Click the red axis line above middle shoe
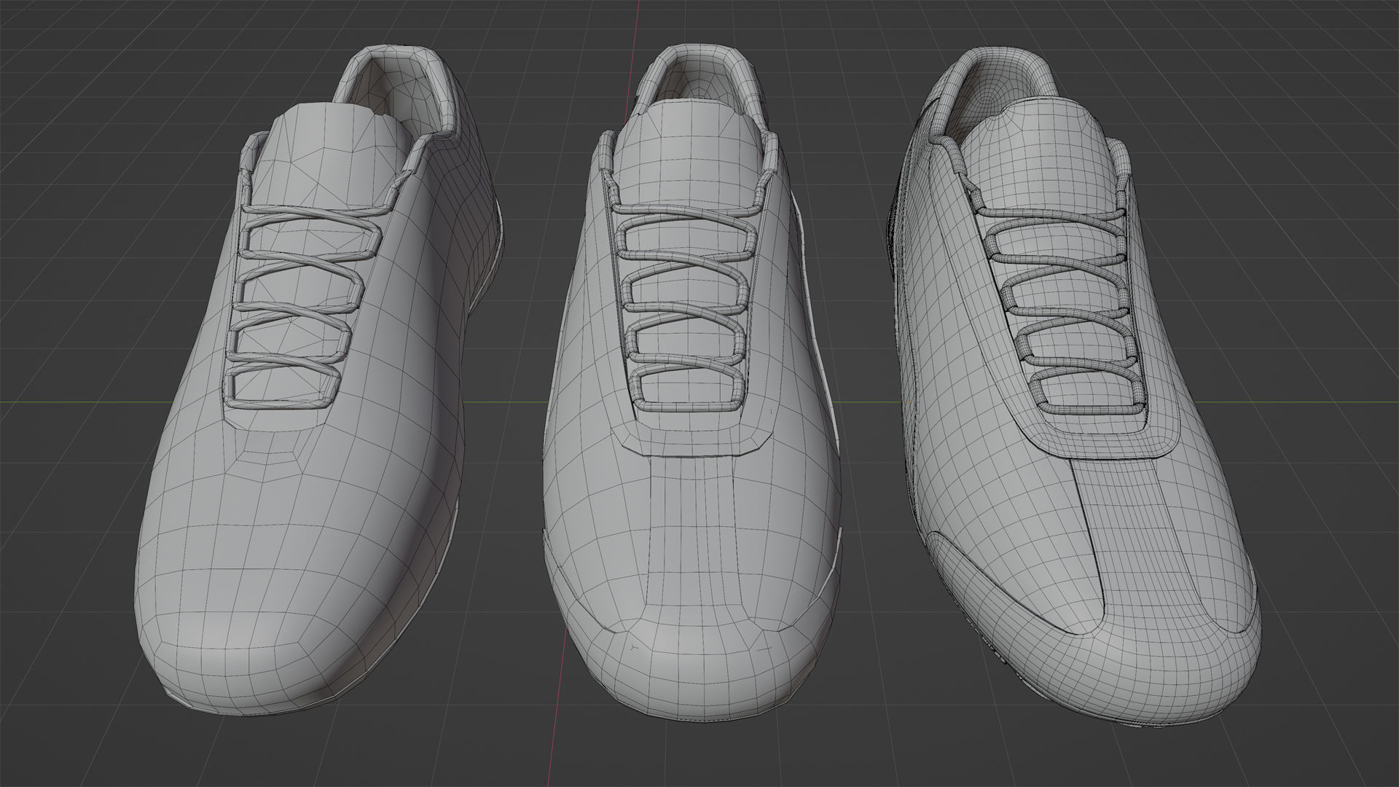 [x=638, y=22]
